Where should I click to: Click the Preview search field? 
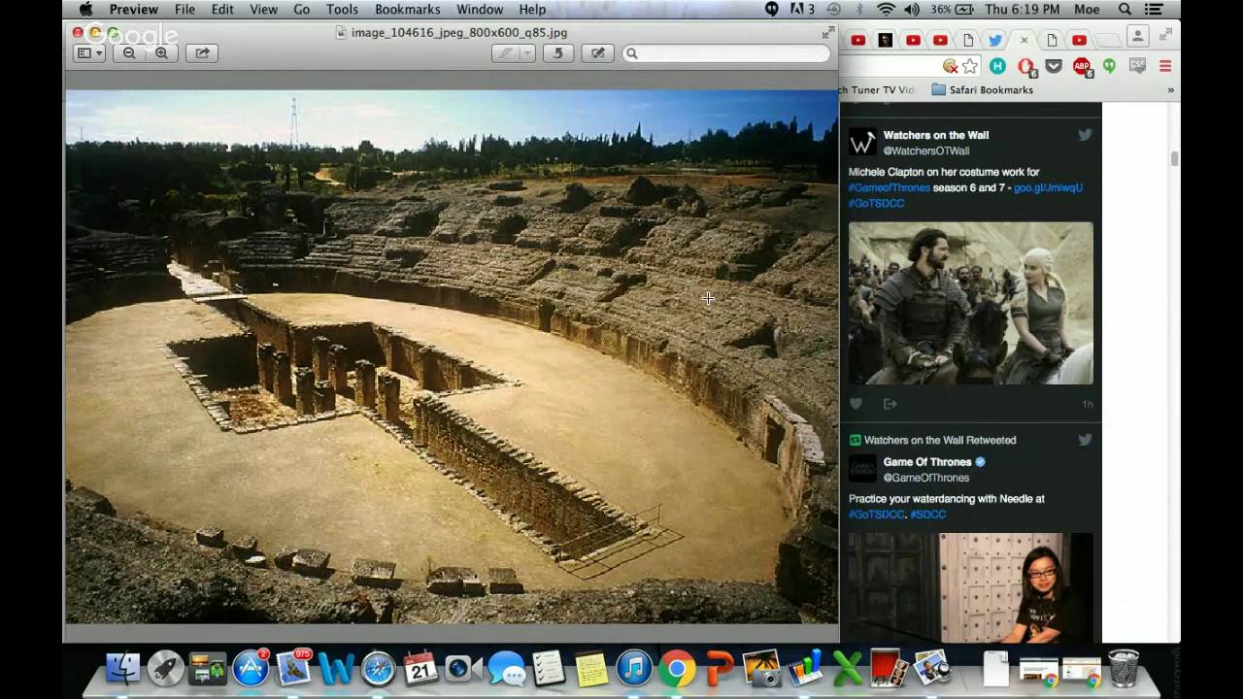[x=726, y=53]
